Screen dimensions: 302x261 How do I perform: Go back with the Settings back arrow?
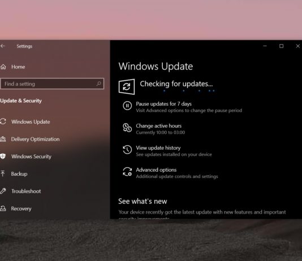point(2,46)
